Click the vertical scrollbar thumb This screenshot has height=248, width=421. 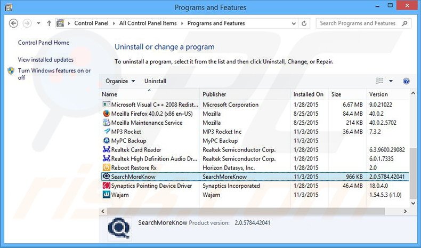click(x=413, y=173)
